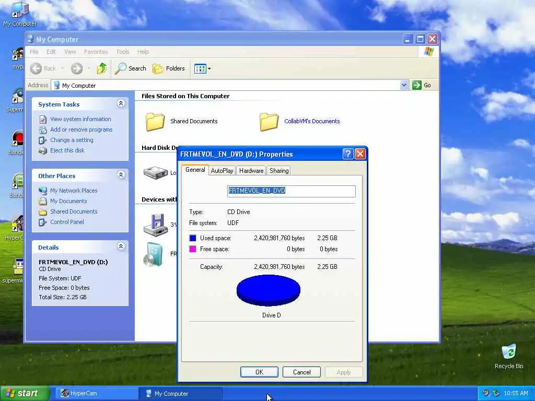Screen dimensions: 535x401
Task: Expand the Back history dropdown arrow
Action: pyautogui.click(x=63, y=68)
